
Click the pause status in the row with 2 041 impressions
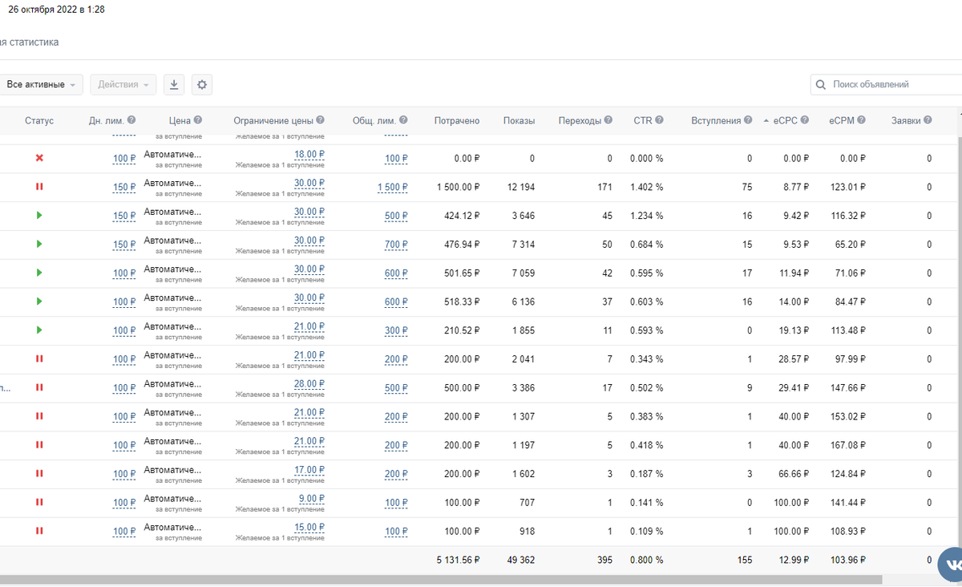(x=39, y=359)
